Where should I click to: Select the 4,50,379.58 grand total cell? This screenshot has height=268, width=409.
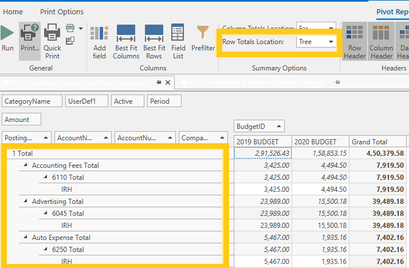[x=377, y=153]
